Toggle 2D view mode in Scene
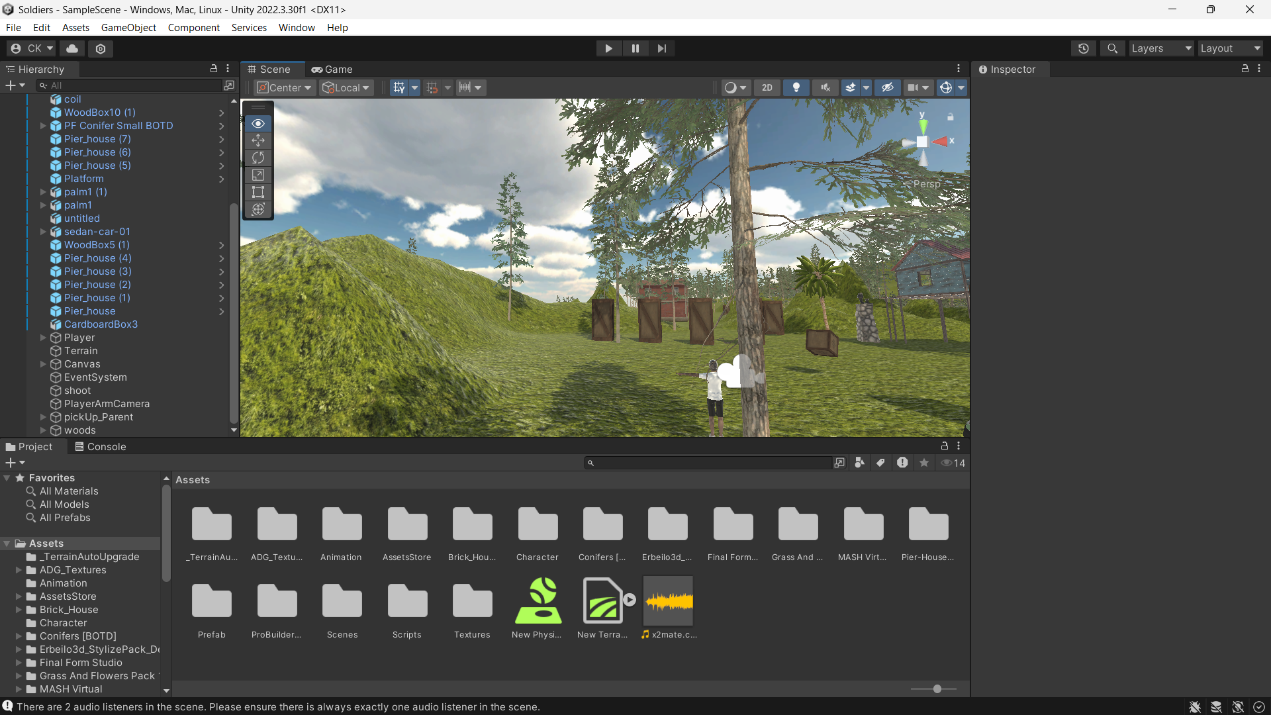The height and width of the screenshot is (715, 1271). coord(767,87)
